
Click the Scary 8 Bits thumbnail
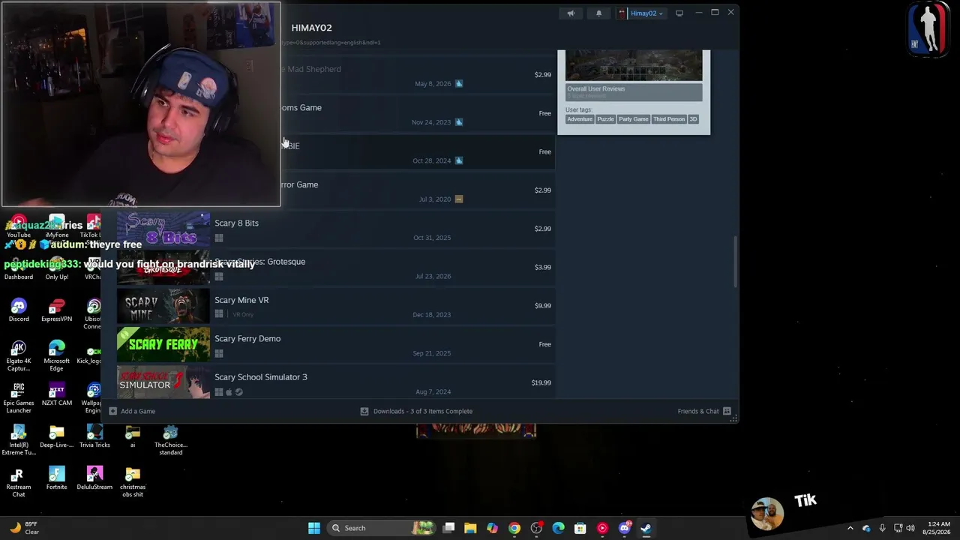163,229
